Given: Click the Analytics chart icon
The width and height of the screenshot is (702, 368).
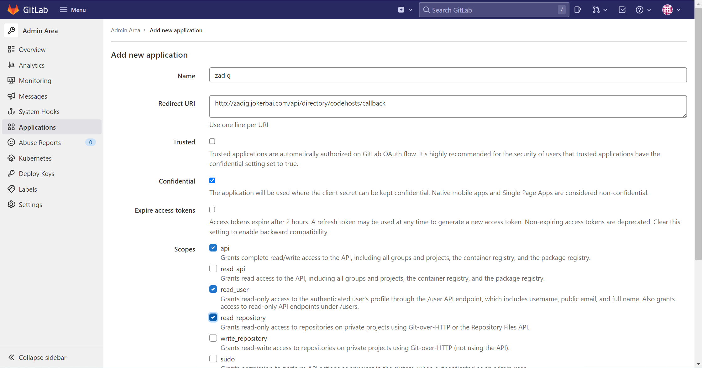Looking at the screenshot, I should tap(11, 65).
